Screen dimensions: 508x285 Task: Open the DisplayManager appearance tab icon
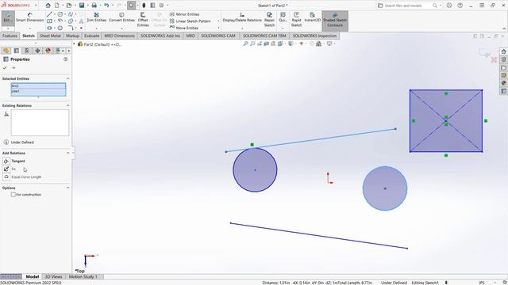(x=48, y=51)
